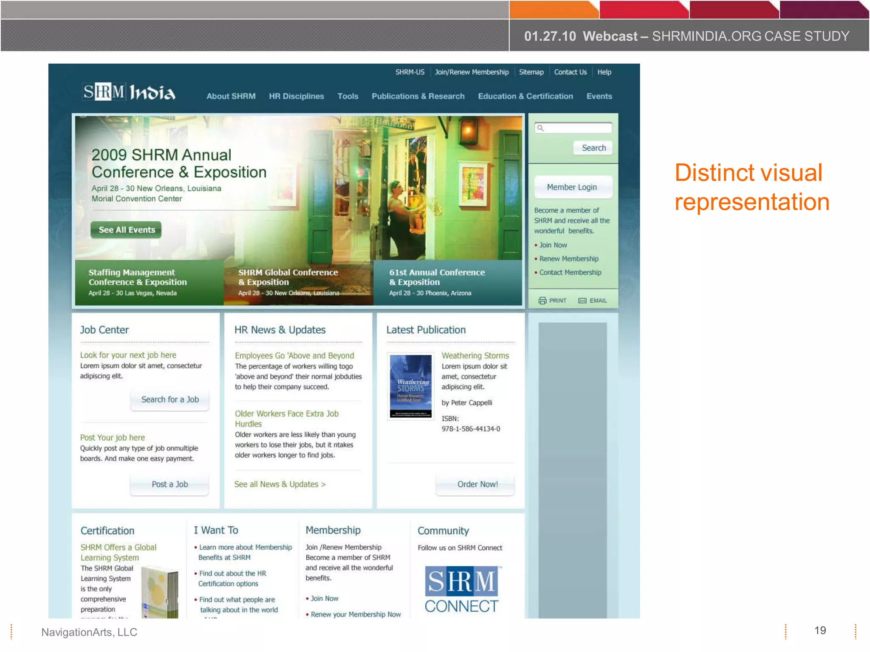Open Older Workers Face Extra Job Hurdles article
The height and width of the screenshot is (652, 870).
[x=287, y=419]
